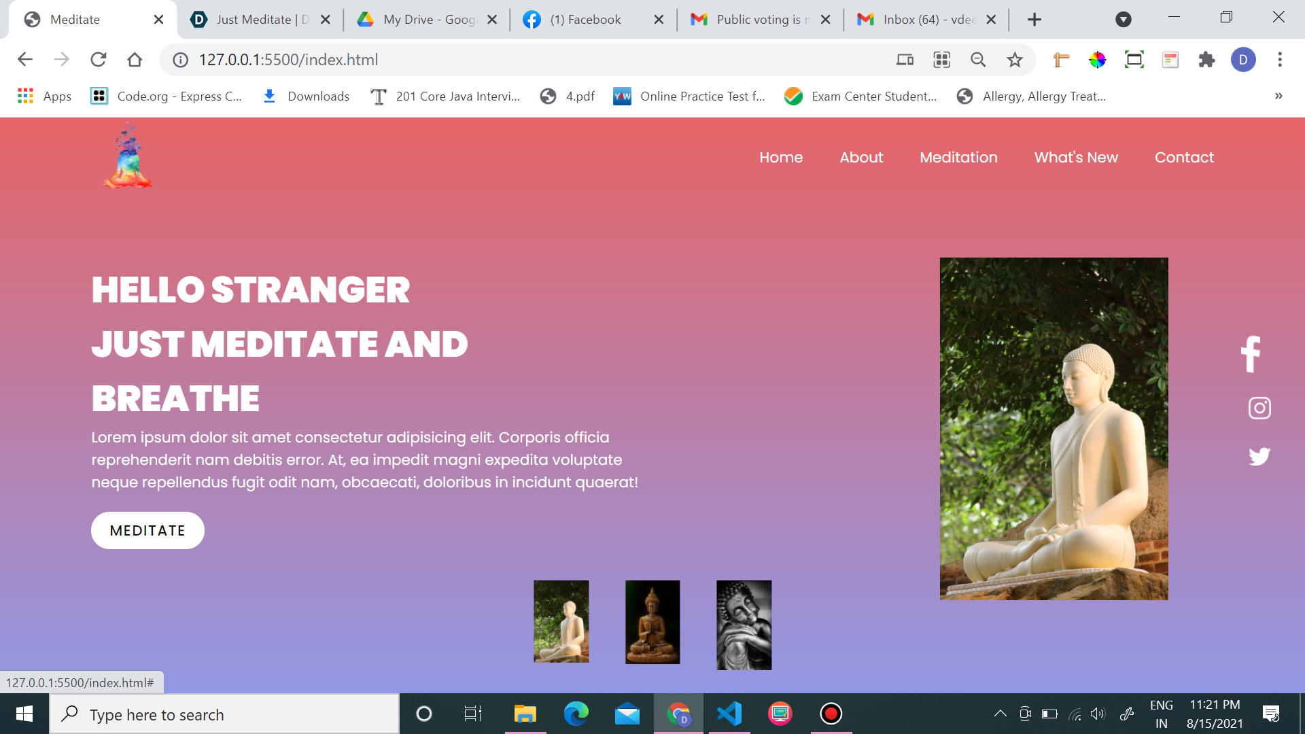Open the Facebook social icon

[x=1251, y=354]
